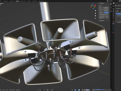Viewport: 121px width, 91px height.
Task: Click the Median X value field
Action: [104, 7]
